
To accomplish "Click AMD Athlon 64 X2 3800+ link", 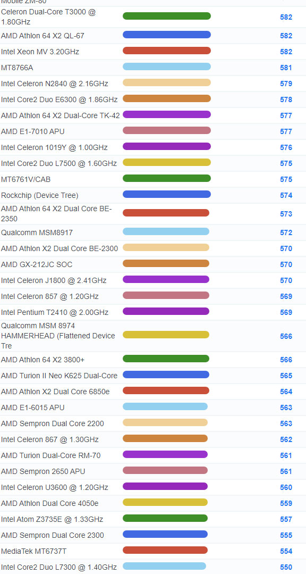I will (43, 360).
